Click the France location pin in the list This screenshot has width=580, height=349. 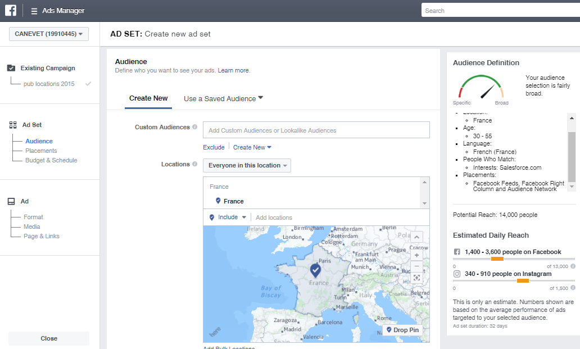click(x=218, y=201)
